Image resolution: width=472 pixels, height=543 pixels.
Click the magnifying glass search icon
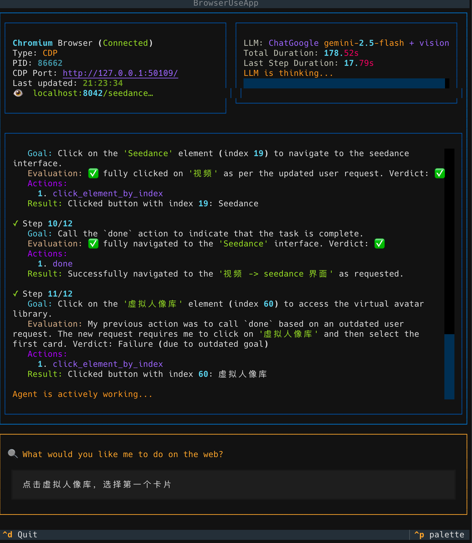[13, 454]
